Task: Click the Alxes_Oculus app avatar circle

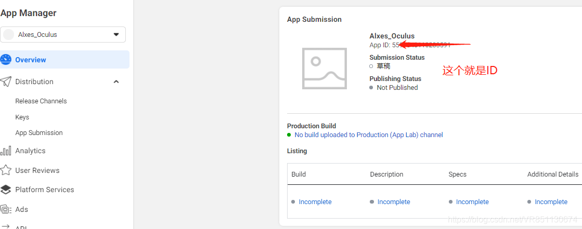Action: pos(9,35)
